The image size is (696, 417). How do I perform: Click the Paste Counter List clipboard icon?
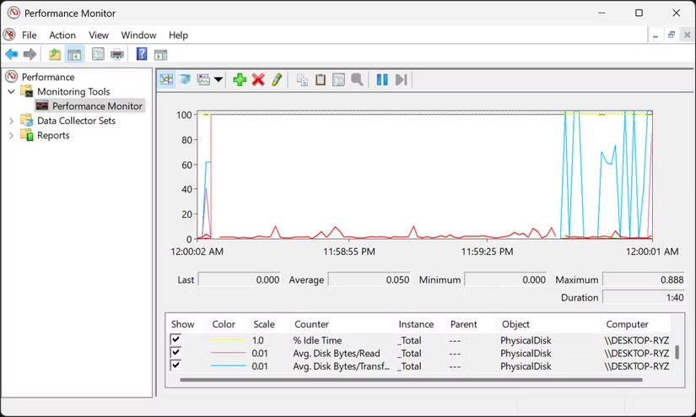click(320, 79)
